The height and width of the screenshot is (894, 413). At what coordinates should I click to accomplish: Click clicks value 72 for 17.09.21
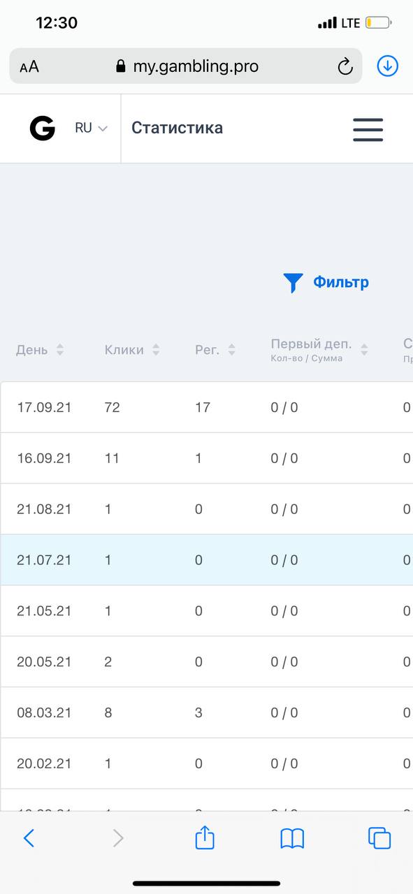(x=112, y=407)
